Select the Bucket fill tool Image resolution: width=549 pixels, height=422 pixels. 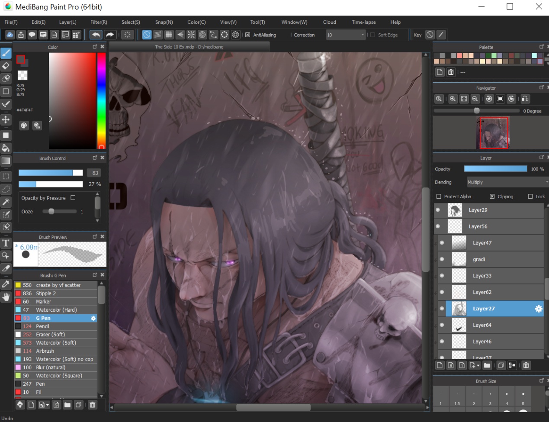(x=6, y=148)
